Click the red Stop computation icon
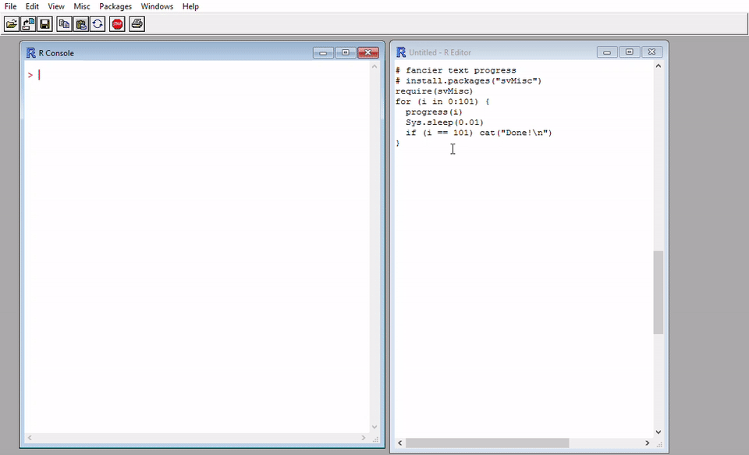This screenshot has width=749, height=455. click(x=117, y=24)
